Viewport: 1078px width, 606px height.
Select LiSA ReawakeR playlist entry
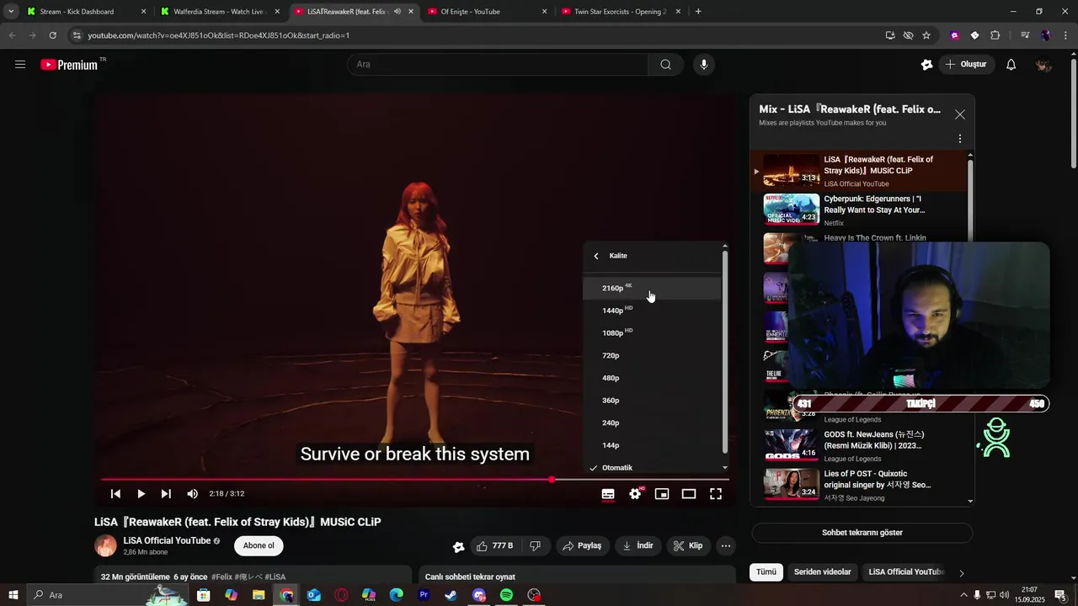(x=859, y=171)
